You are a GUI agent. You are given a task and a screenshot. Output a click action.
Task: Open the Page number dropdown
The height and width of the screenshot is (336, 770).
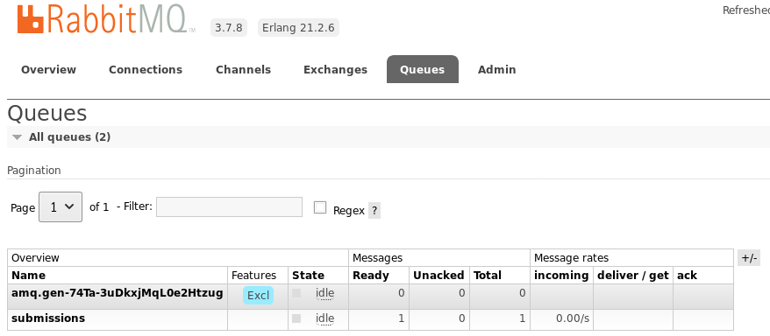coord(61,206)
